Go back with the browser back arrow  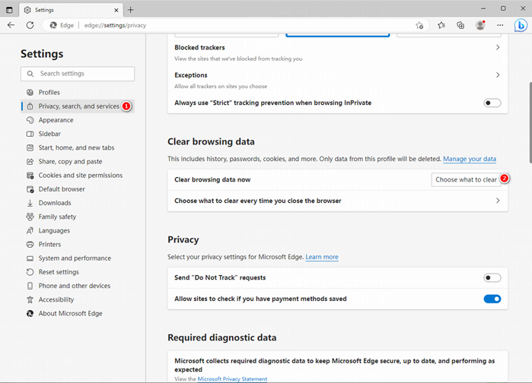pos(11,25)
